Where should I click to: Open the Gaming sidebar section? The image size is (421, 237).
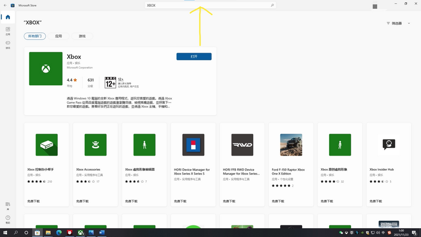click(8, 44)
